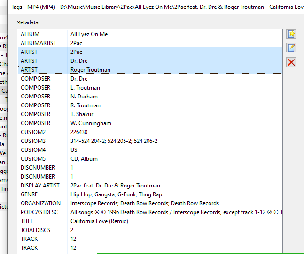This screenshot has height=254, width=304.
Task: Click the red X delete tag icon
Action: pos(291,62)
